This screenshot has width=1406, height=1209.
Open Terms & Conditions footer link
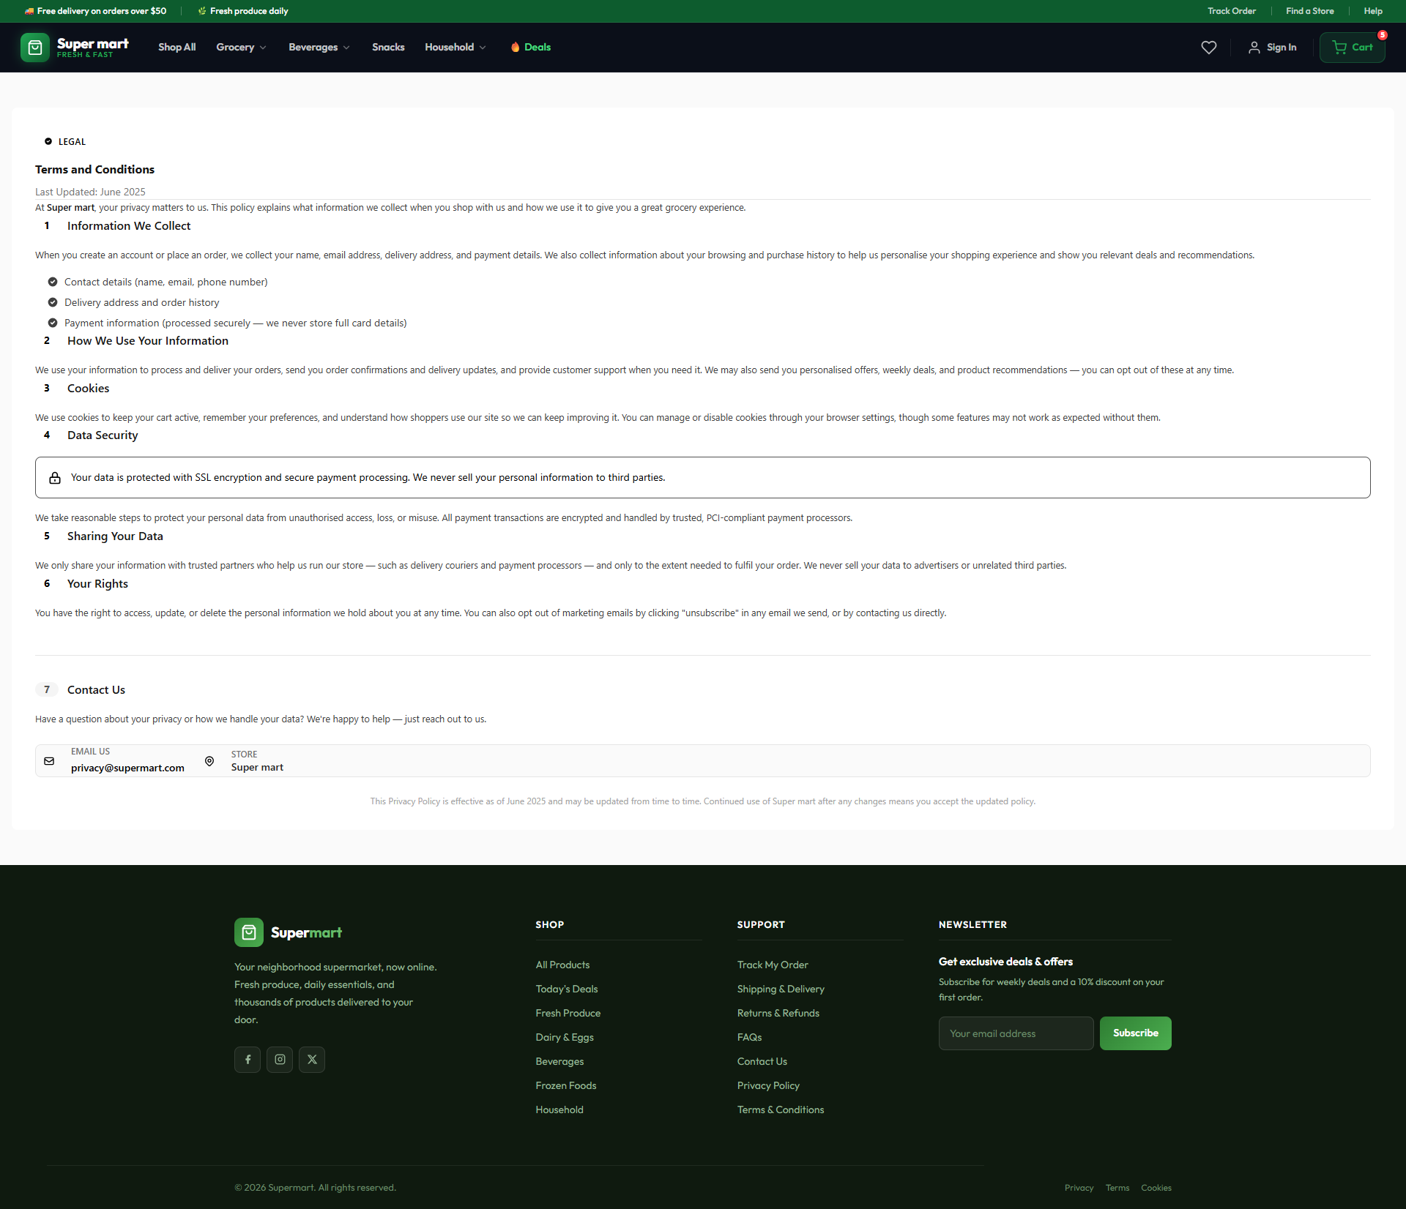click(x=781, y=1109)
